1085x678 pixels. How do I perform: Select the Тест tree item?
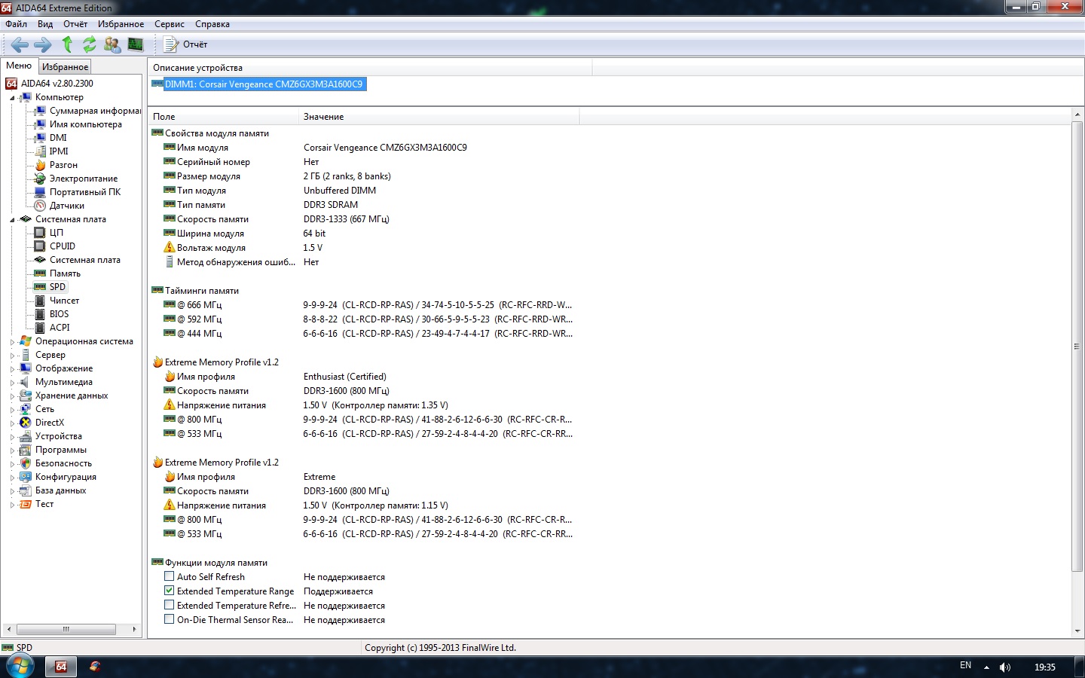(x=44, y=504)
